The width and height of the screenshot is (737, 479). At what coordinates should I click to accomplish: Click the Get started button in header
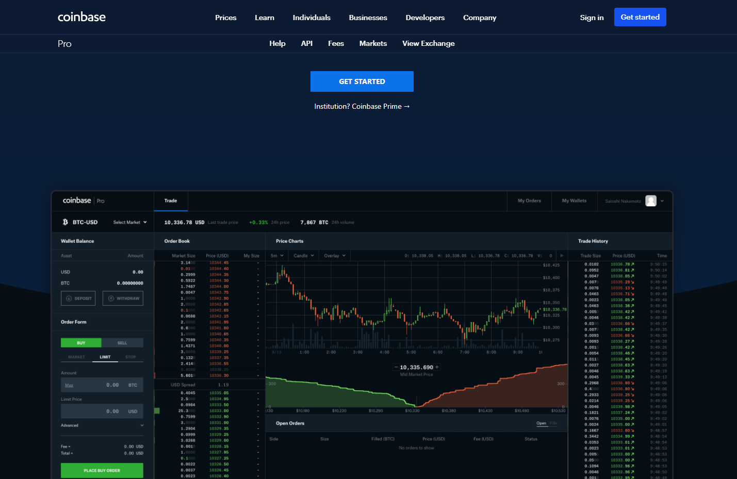pyautogui.click(x=640, y=17)
